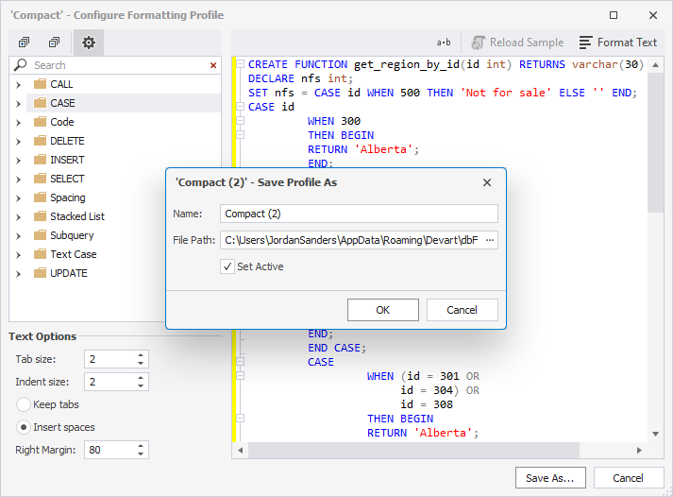Uncheck the Set Active checkbox
The height and width of the screenshot is (497, 673).
coord(227,266)
